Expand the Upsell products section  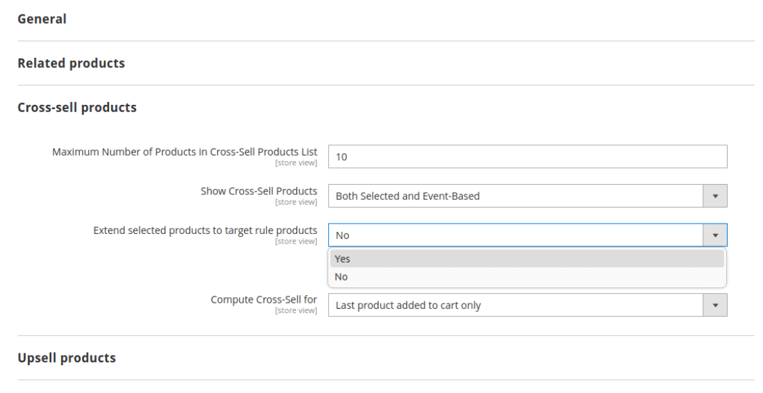[x=67, y=358]
